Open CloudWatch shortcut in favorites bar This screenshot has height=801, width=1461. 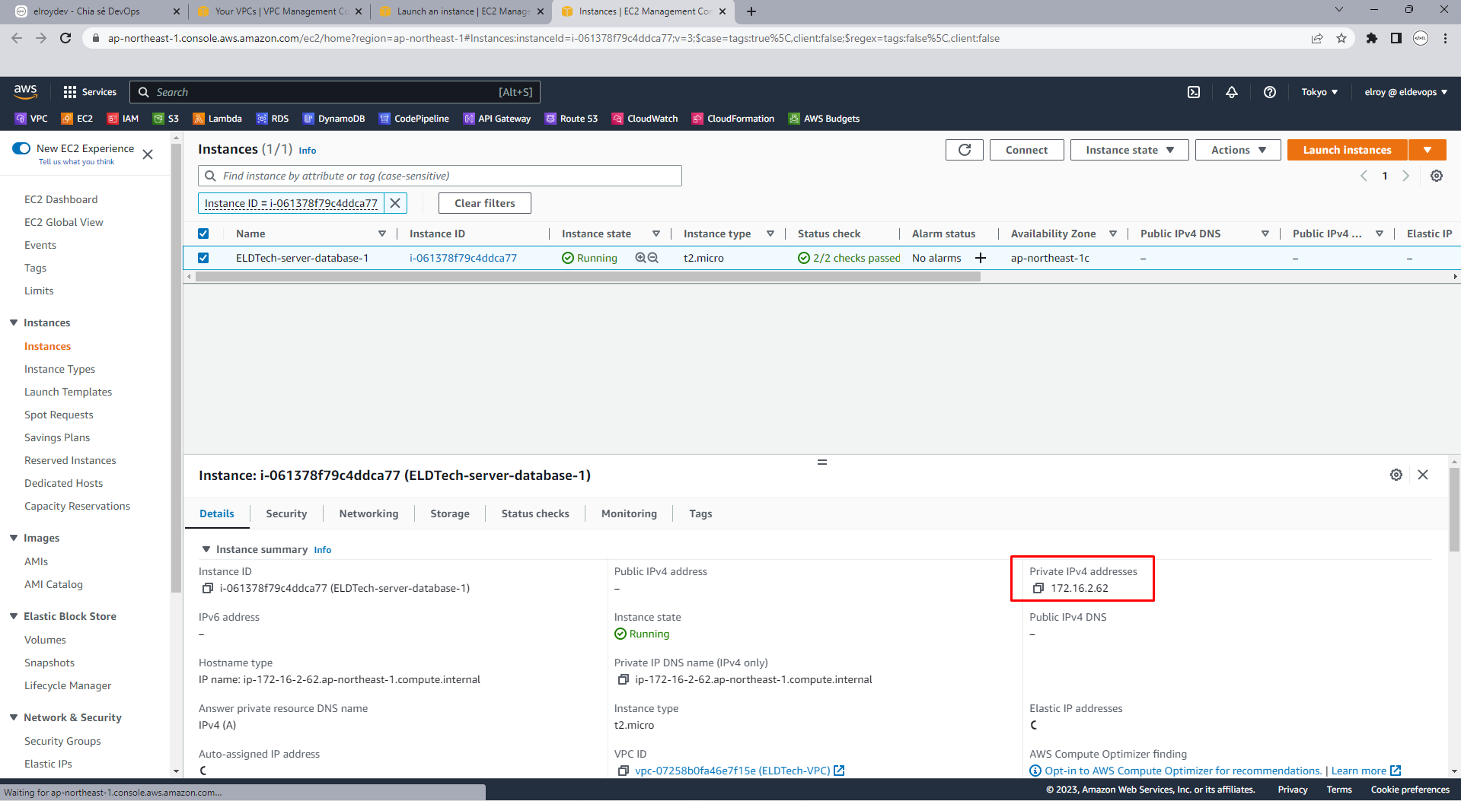tap(645, 119)
